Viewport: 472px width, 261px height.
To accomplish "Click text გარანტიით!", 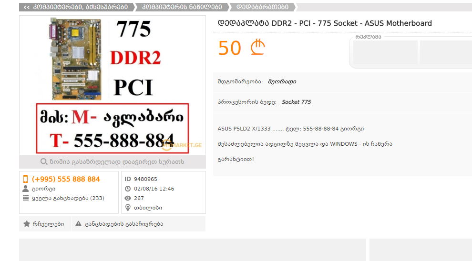I will (x=236, y=160).
